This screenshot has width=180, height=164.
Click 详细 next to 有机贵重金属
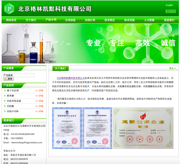[x=39, y=101]
